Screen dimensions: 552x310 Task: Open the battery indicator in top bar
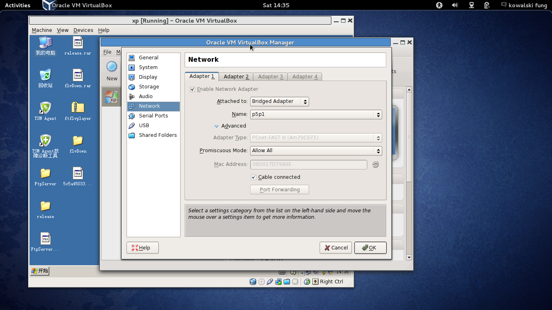[x=487, y=5]
